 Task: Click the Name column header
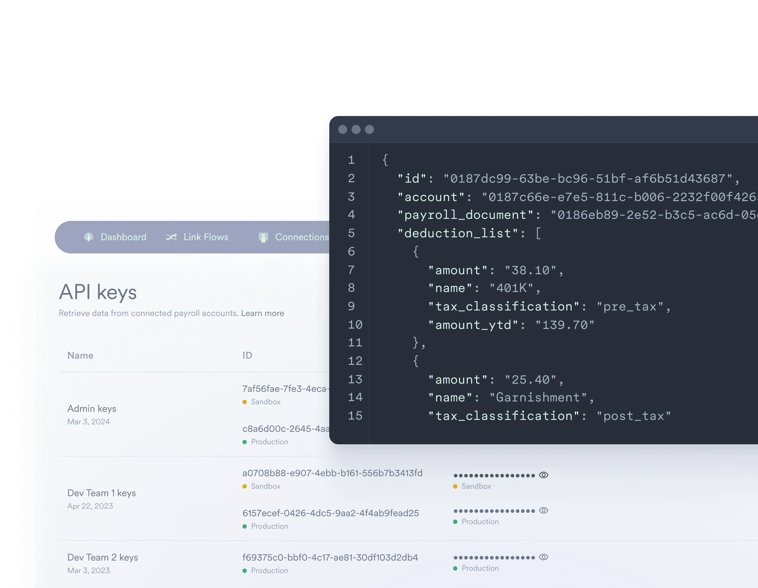[x=80, y=355]
